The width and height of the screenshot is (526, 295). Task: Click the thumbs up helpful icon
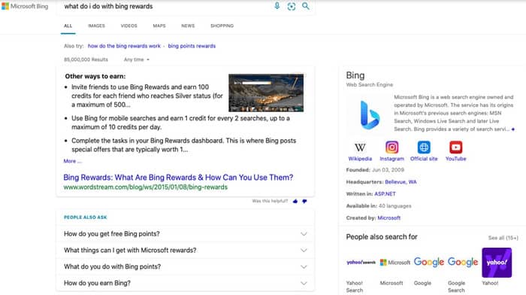[295, 201]
